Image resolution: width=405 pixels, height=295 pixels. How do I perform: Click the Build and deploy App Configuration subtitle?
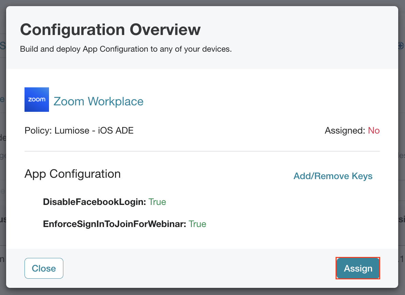point(126,49)
